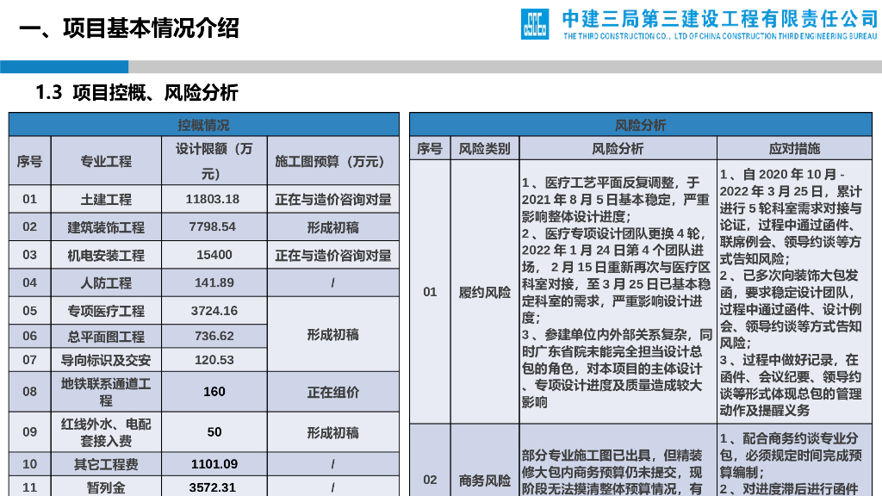Click row number 01 in the risk table
This screenshot has width=882, height=496.
430,292
